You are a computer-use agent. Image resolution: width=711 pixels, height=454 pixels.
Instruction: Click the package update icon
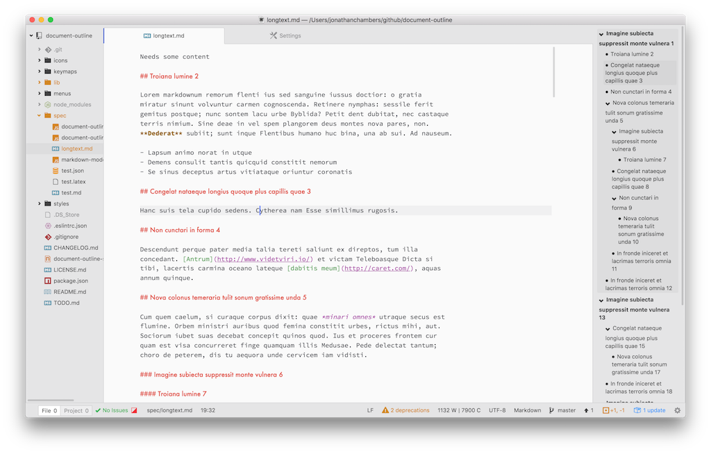coord(637,410)
